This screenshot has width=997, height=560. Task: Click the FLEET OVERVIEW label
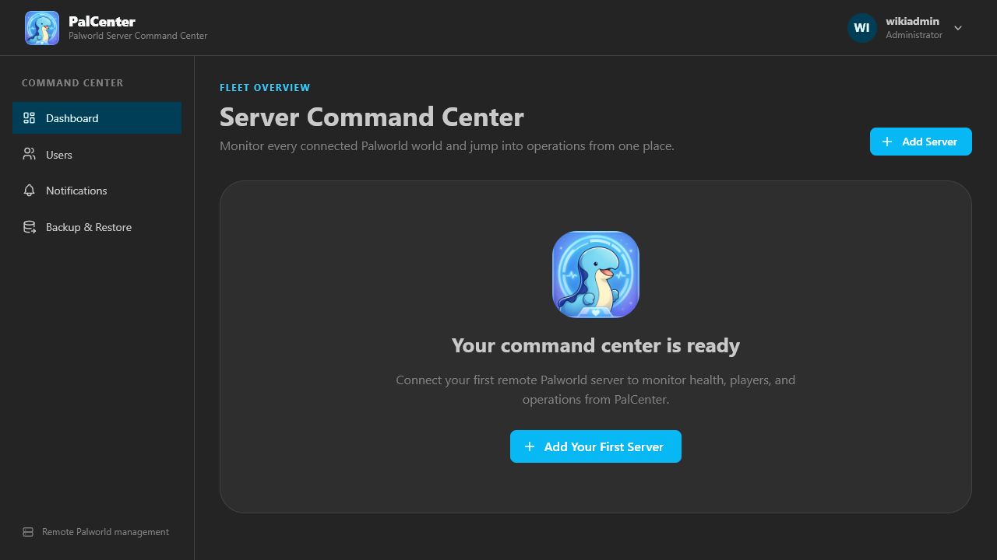[265, 88]
